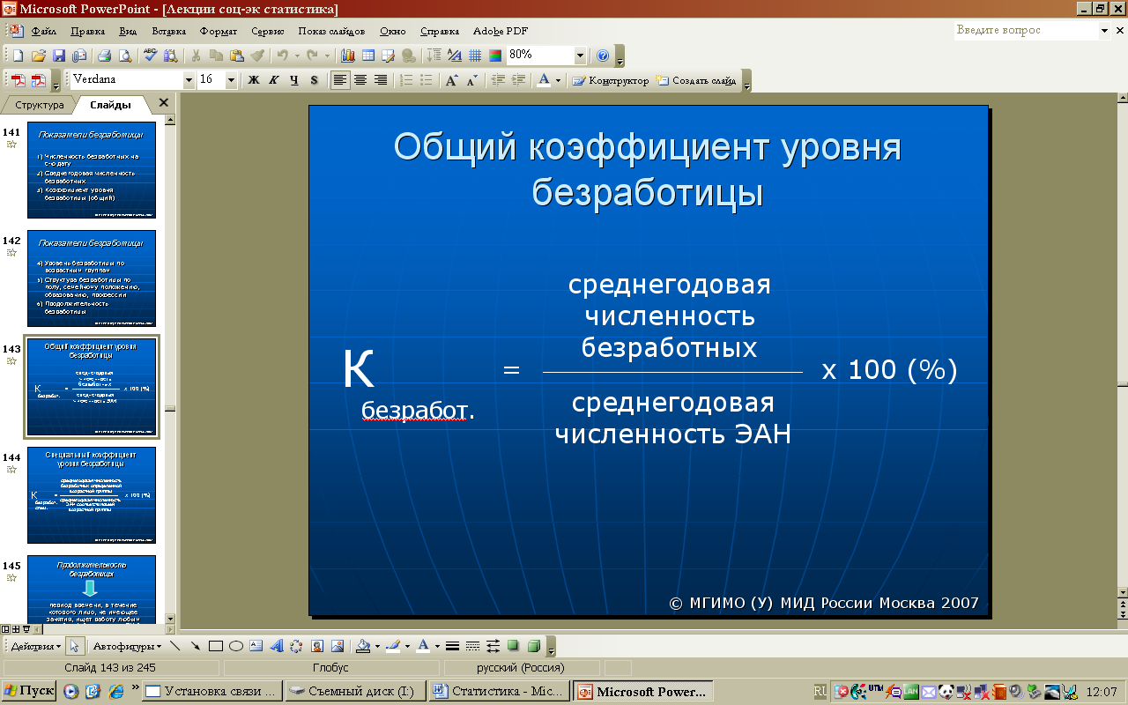Viewport: 1128px width, 705px height.
Task: Open the Verdana font name dropdown
Action: [189, 80]
